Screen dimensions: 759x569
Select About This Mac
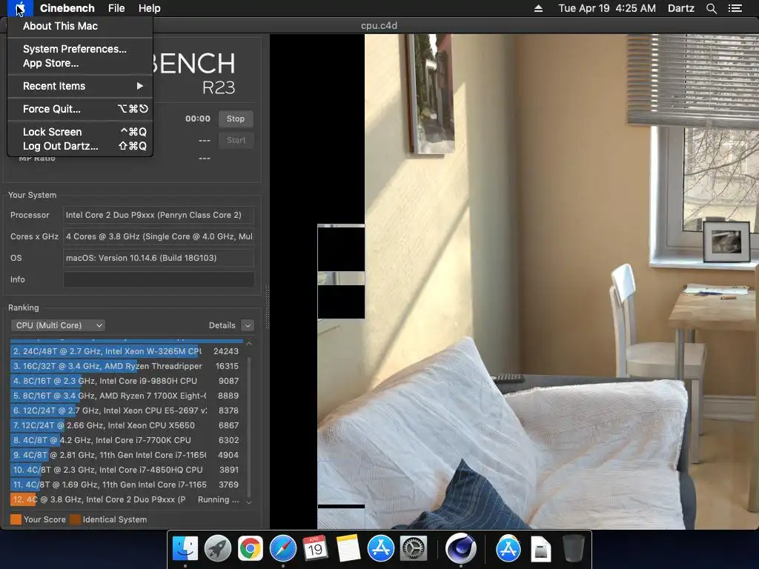click(x=80, y=26)
